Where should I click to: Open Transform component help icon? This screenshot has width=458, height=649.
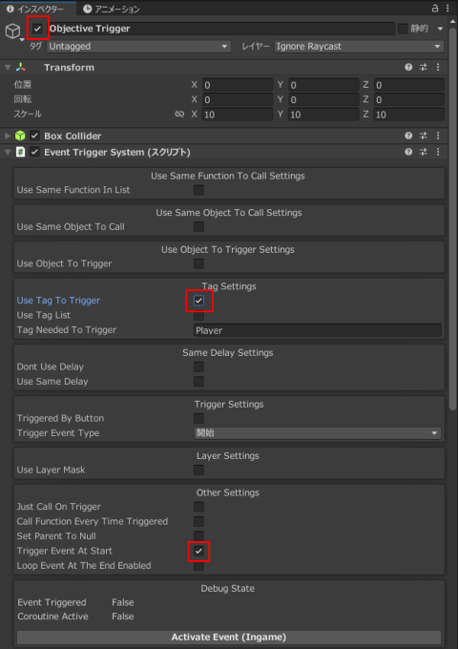(x=408, y=67)
